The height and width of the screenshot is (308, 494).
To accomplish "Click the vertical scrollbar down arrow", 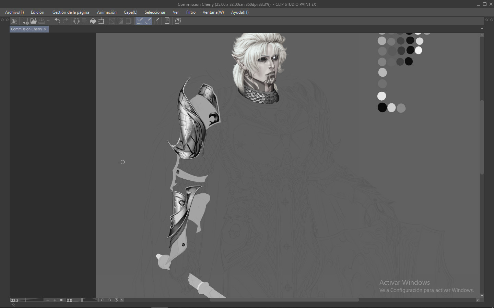I will tap(482, 295).
